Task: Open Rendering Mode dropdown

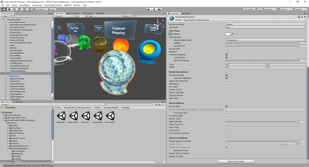Action: pos(265,24)
